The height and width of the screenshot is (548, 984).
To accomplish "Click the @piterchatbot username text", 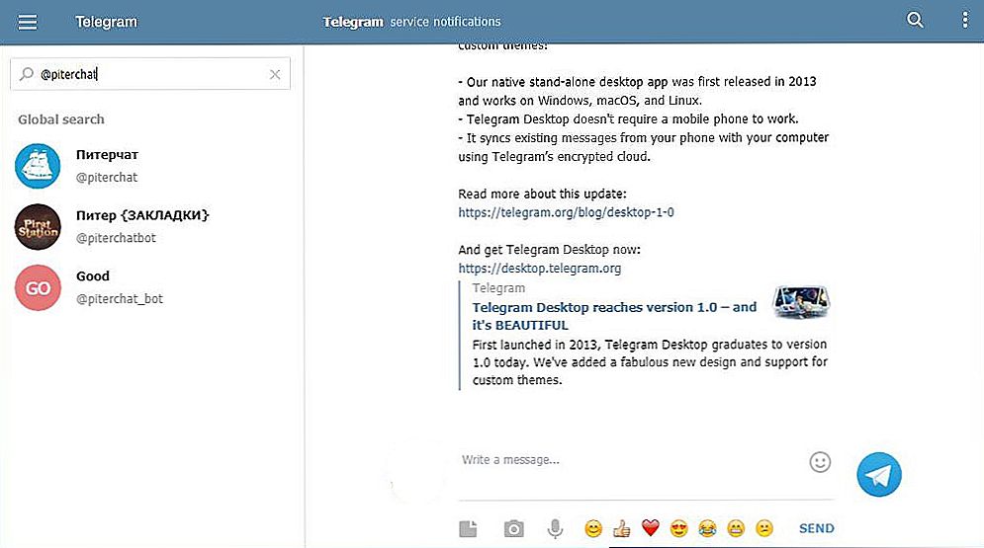I will pyautogui.click(x=116, y=238).
